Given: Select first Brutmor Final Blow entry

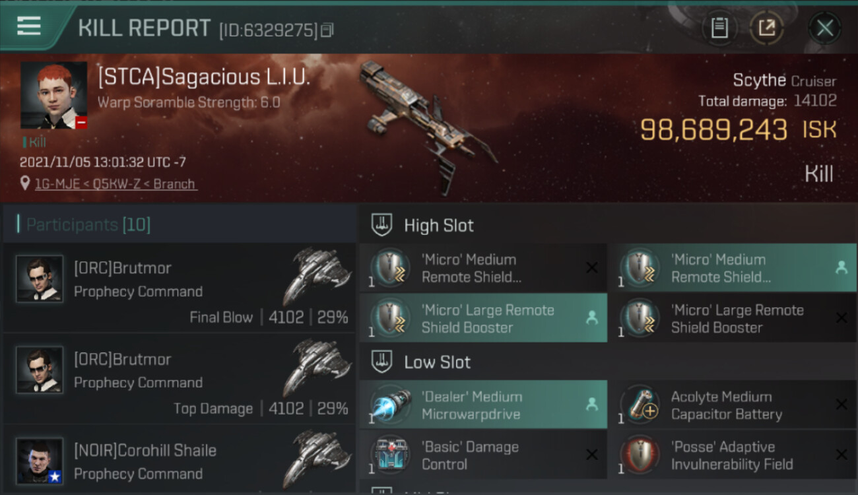Looking at the screenshot, I should pos(180,287).
